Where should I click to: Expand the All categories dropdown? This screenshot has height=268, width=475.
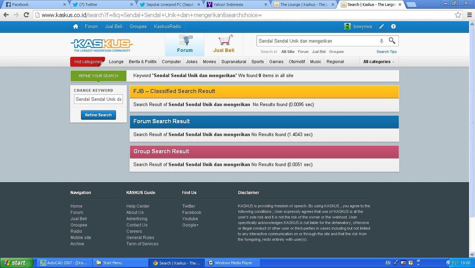click(x=379, y=62)
